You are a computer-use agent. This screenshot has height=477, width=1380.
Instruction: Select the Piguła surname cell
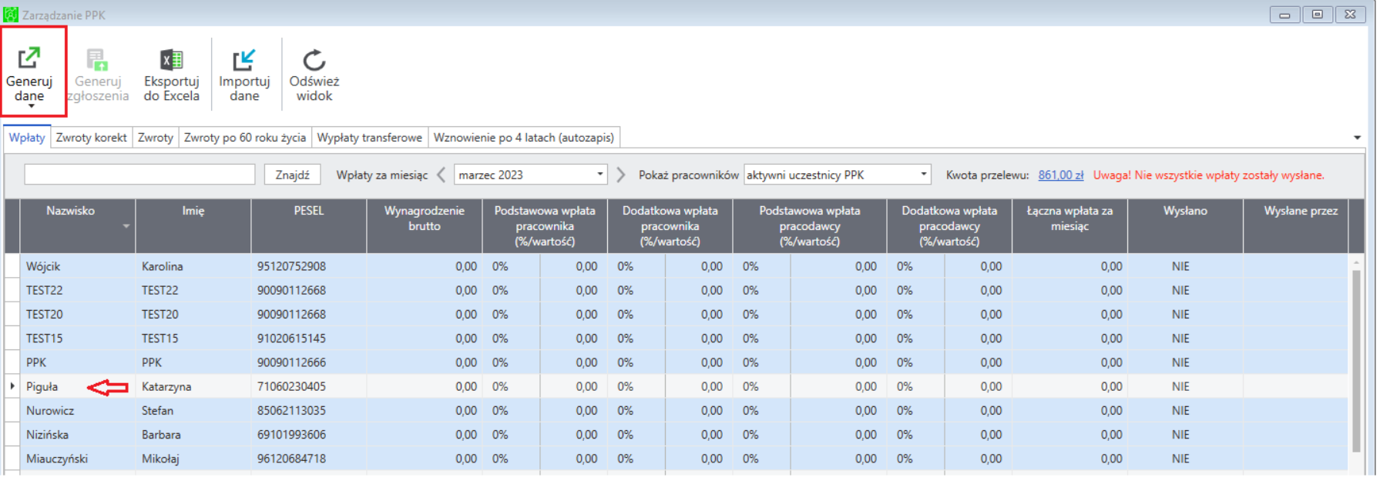coord(77,386)
